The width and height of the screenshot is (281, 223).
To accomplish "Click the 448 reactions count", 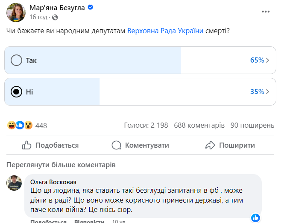I will (41, 126).
